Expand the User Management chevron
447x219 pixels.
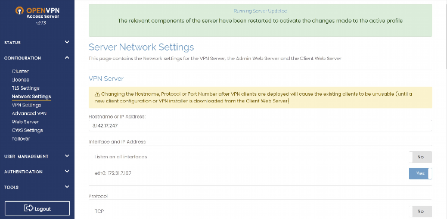tap(67, 156)
